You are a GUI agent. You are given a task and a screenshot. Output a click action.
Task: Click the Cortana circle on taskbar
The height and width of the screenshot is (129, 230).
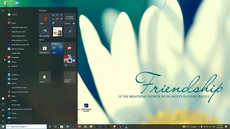(50, 126)
